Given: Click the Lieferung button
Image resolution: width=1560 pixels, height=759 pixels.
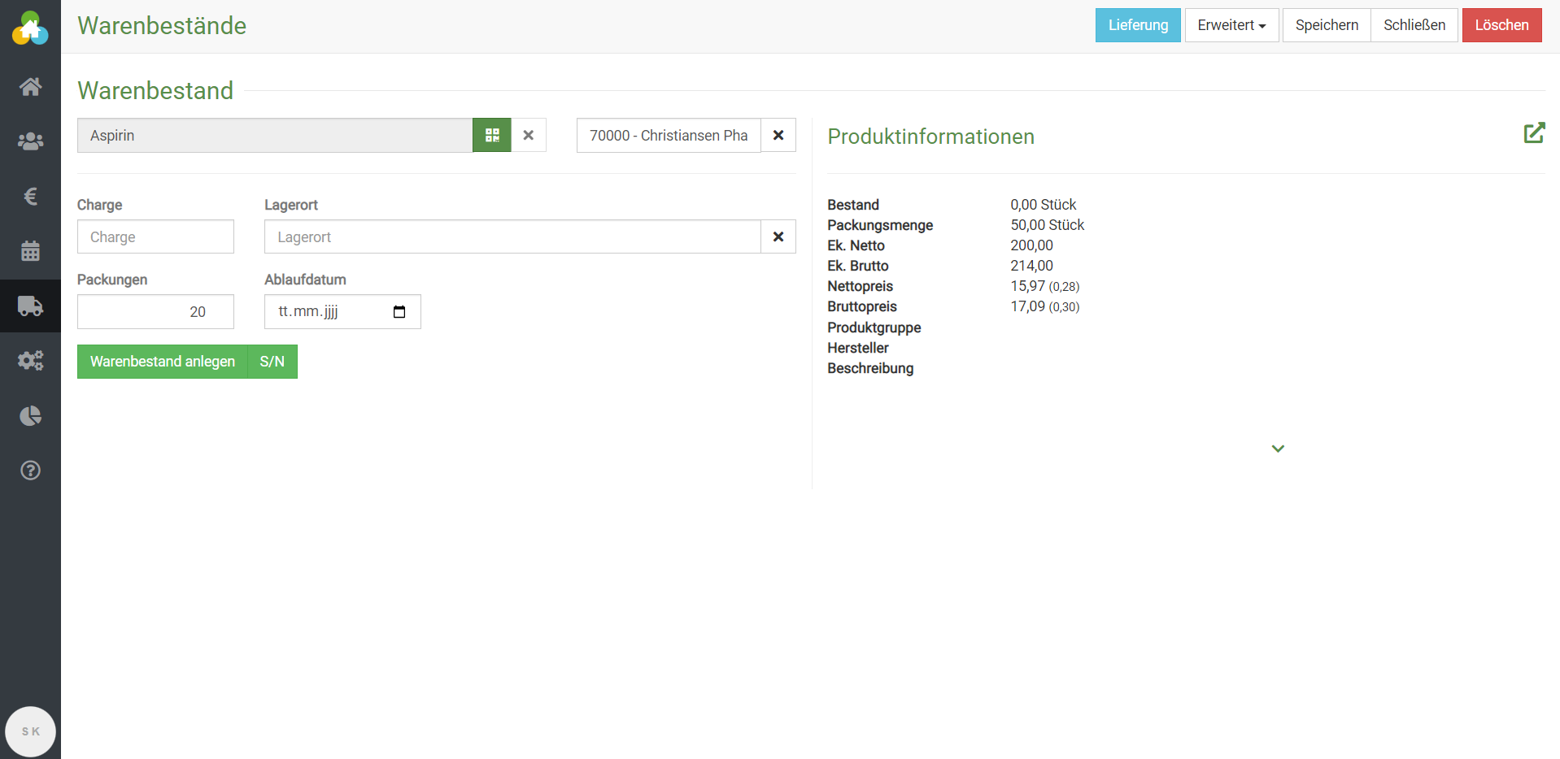Looking at the screenshot, I should (1137, 25).
